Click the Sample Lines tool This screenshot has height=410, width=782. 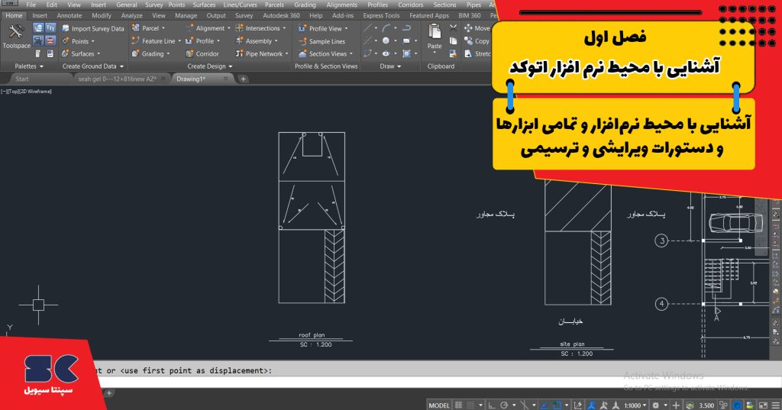[x=322, y=41]
